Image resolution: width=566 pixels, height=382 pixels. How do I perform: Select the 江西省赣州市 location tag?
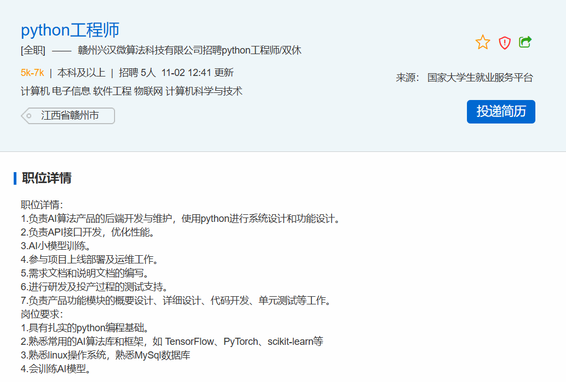70,116
